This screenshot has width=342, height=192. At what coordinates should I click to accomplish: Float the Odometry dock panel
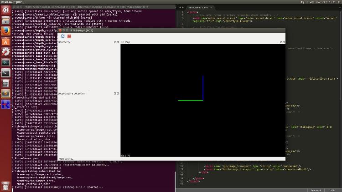(x=115, y=42)
